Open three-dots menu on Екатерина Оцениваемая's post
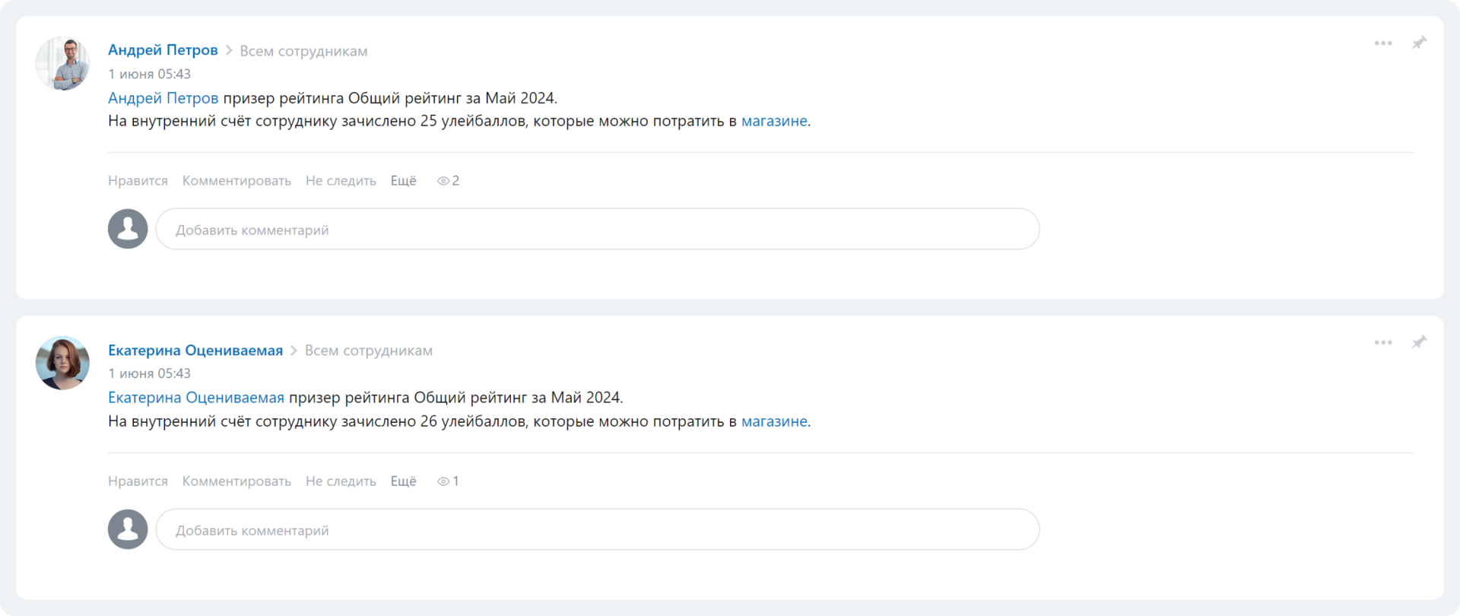1460x616 pixels. point(1382,343)
